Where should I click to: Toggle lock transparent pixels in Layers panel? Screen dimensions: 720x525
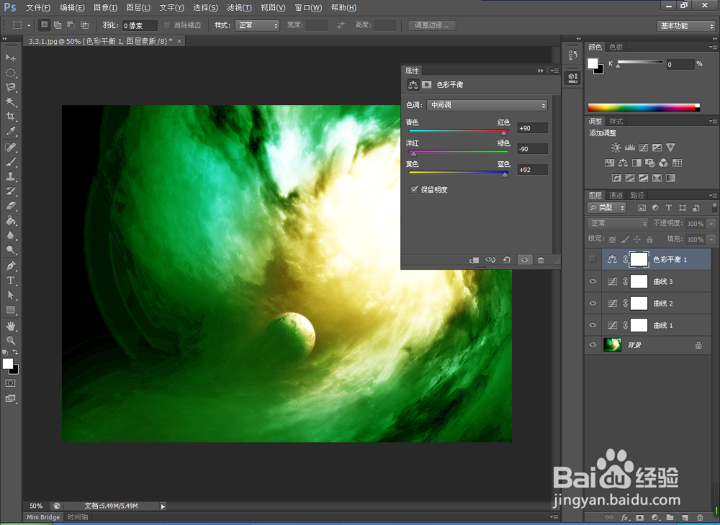612,239
